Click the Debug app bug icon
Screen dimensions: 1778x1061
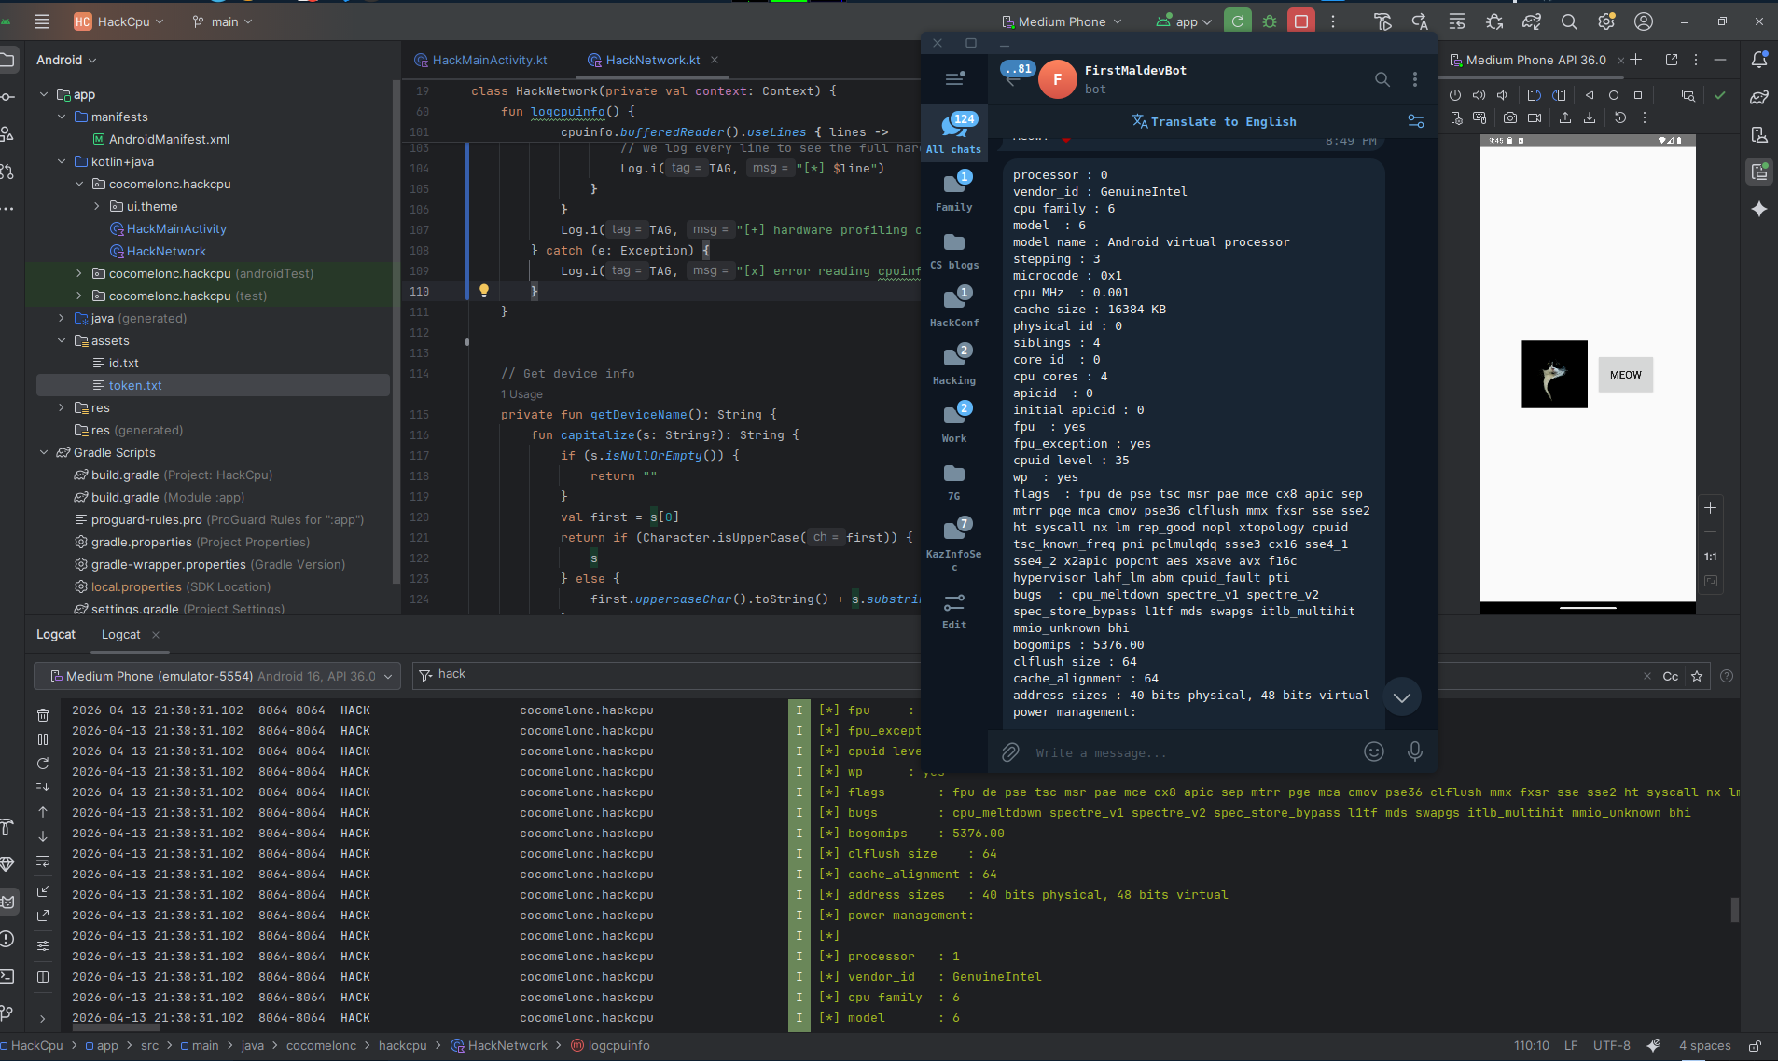coord(1269,21)
